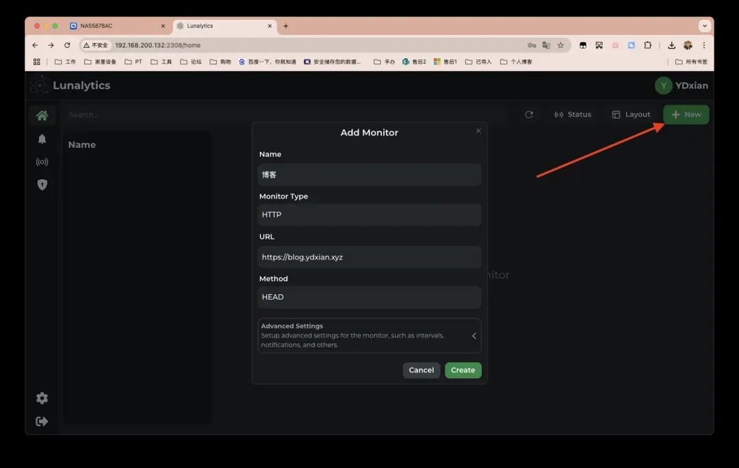
Task: Open the Monitor Type HTTP dropdown
Action: tap(369, 215)
